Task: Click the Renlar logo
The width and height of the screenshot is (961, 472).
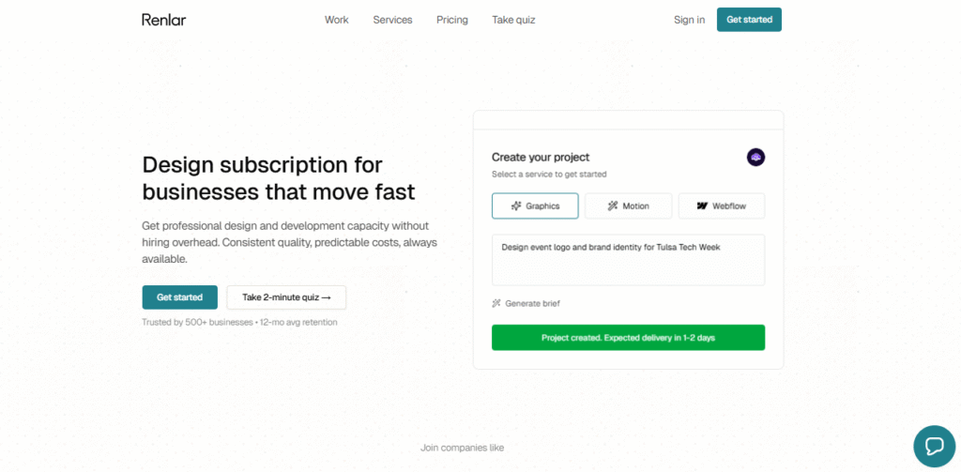Action: (x=164, y=20)
